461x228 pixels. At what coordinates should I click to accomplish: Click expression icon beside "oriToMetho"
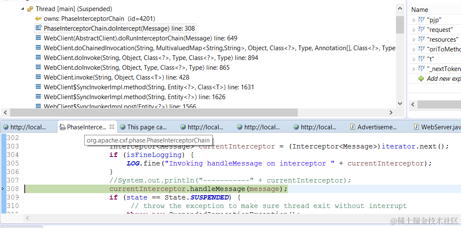tap(421, 49)
